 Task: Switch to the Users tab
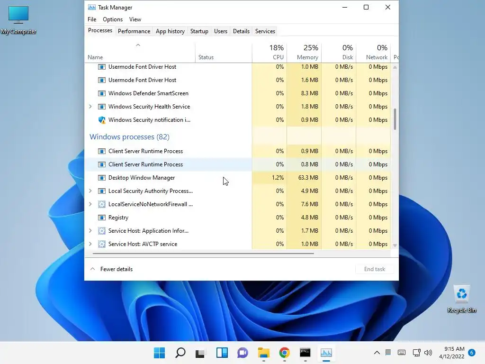[221, 31]
